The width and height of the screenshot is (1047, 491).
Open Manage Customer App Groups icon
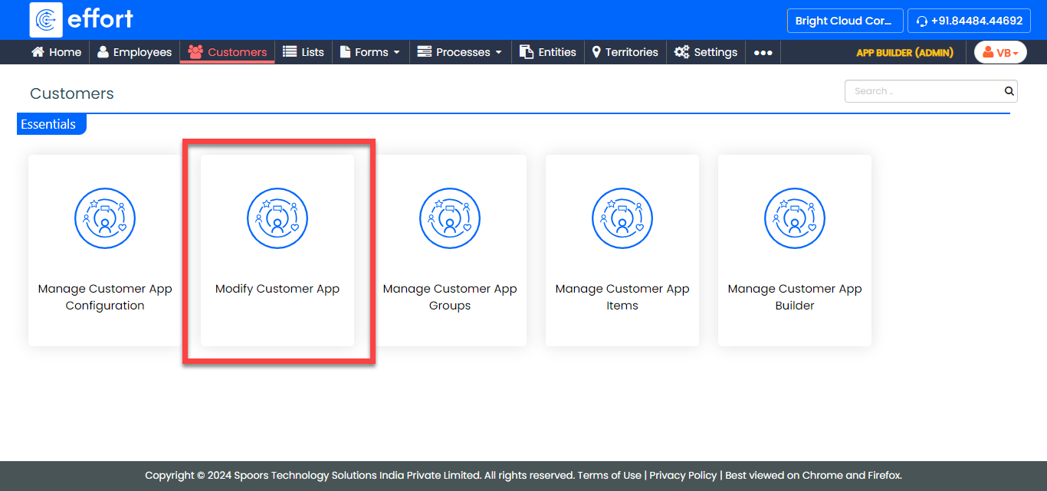click(450, 219)
